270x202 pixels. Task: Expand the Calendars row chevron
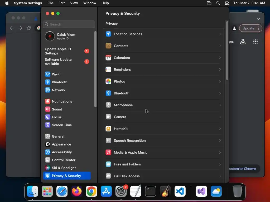220,58
